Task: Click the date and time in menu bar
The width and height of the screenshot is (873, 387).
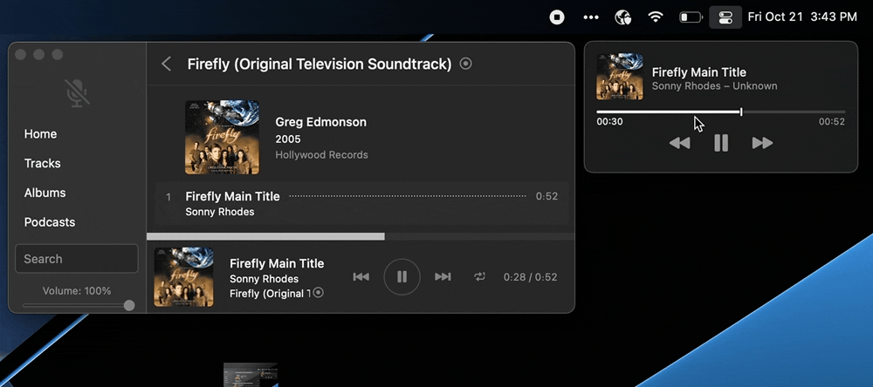Action: tap(802, 17)
